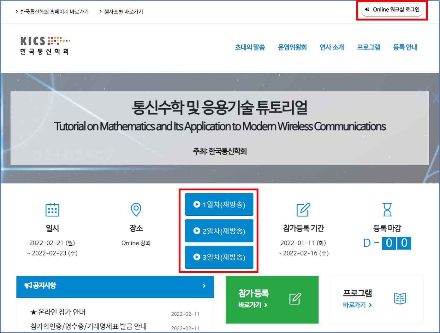The height and width of the screenshot is (333, 440).
Task: Open the ★ 온라인 참가 안내 notice
Action: pyautogui.click(x=58, y=312)
